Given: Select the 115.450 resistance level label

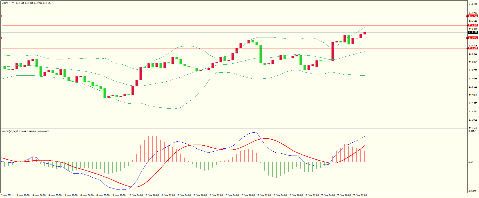Looking at the screenshot, I should coord(473,25).
